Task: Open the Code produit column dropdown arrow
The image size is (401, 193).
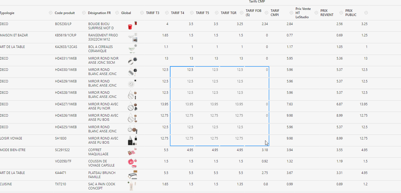Action: tap(84, 13)
